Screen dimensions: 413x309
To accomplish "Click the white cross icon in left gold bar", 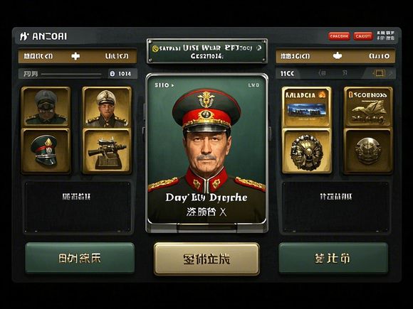I will pyautogui.click(x=75, y=56).
